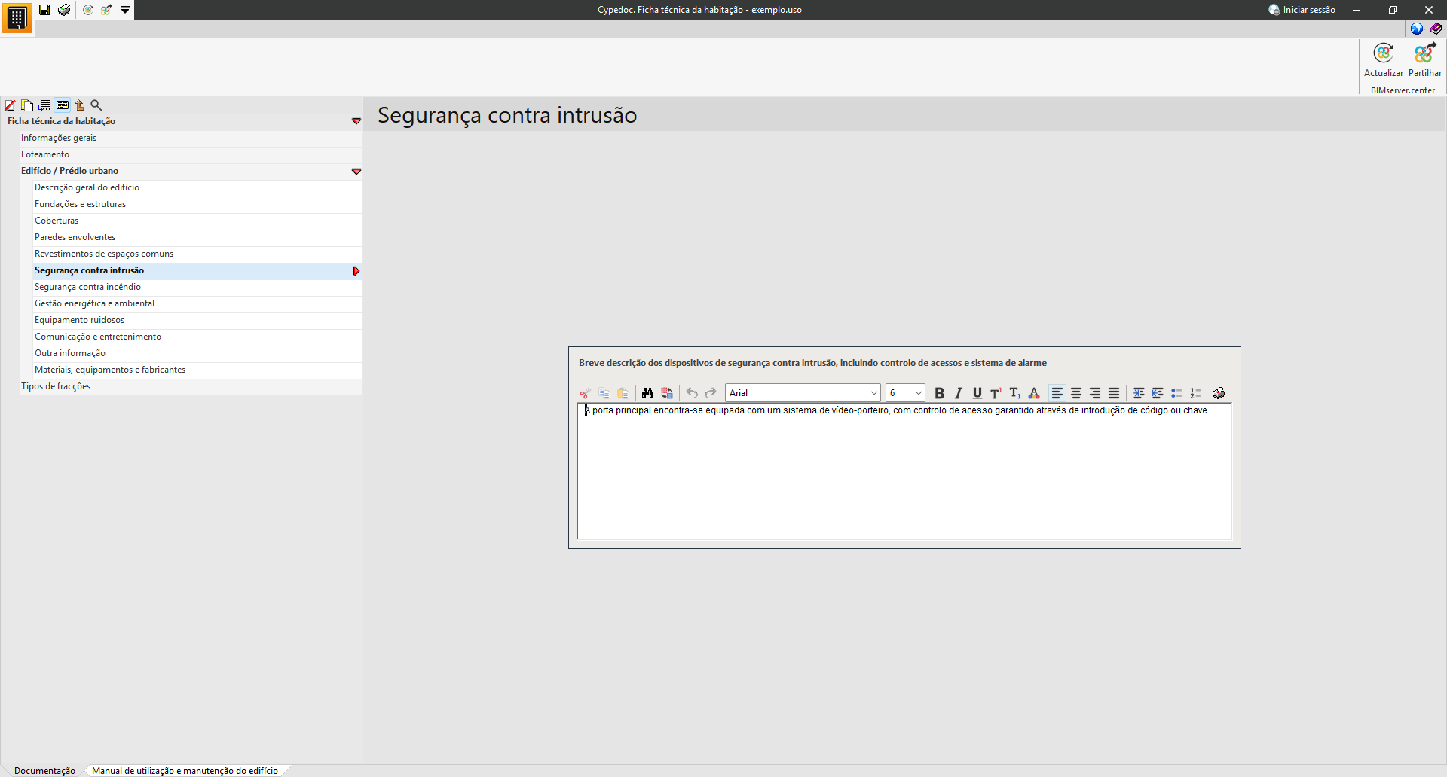This screenshot has width=1447, height=777.
Task: Toggle italic formatting
Action: (959, 393)
